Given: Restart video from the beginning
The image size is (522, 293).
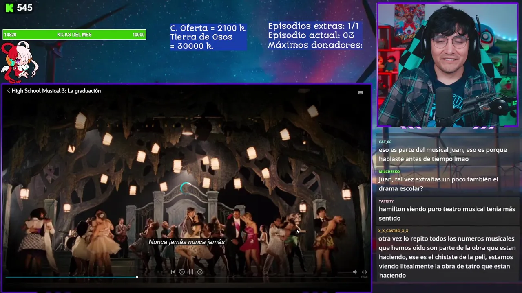Looking at the screenshot, I should tap(173, 272).
